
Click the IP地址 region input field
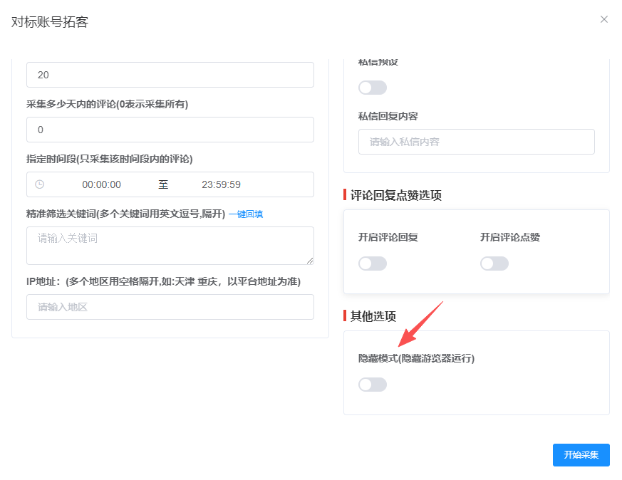[170, 307]
